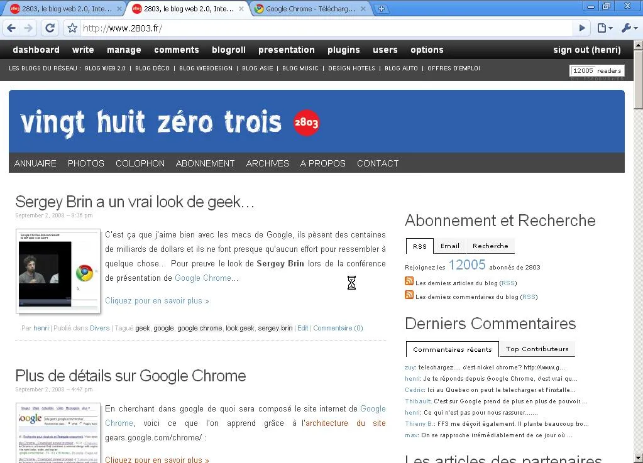Image resolution: width=643 pixels, height=463 pixels.
Task: Select the Recherche tab
Action: click(x=490, y=246)
